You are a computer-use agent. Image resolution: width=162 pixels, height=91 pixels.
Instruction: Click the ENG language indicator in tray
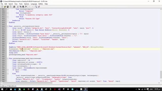coord(151,89)
